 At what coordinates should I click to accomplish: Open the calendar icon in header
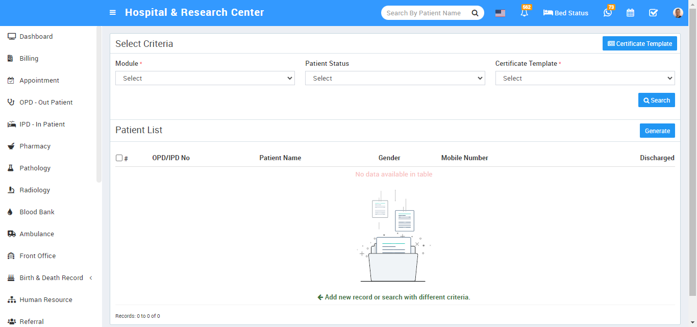pos(631,13)
